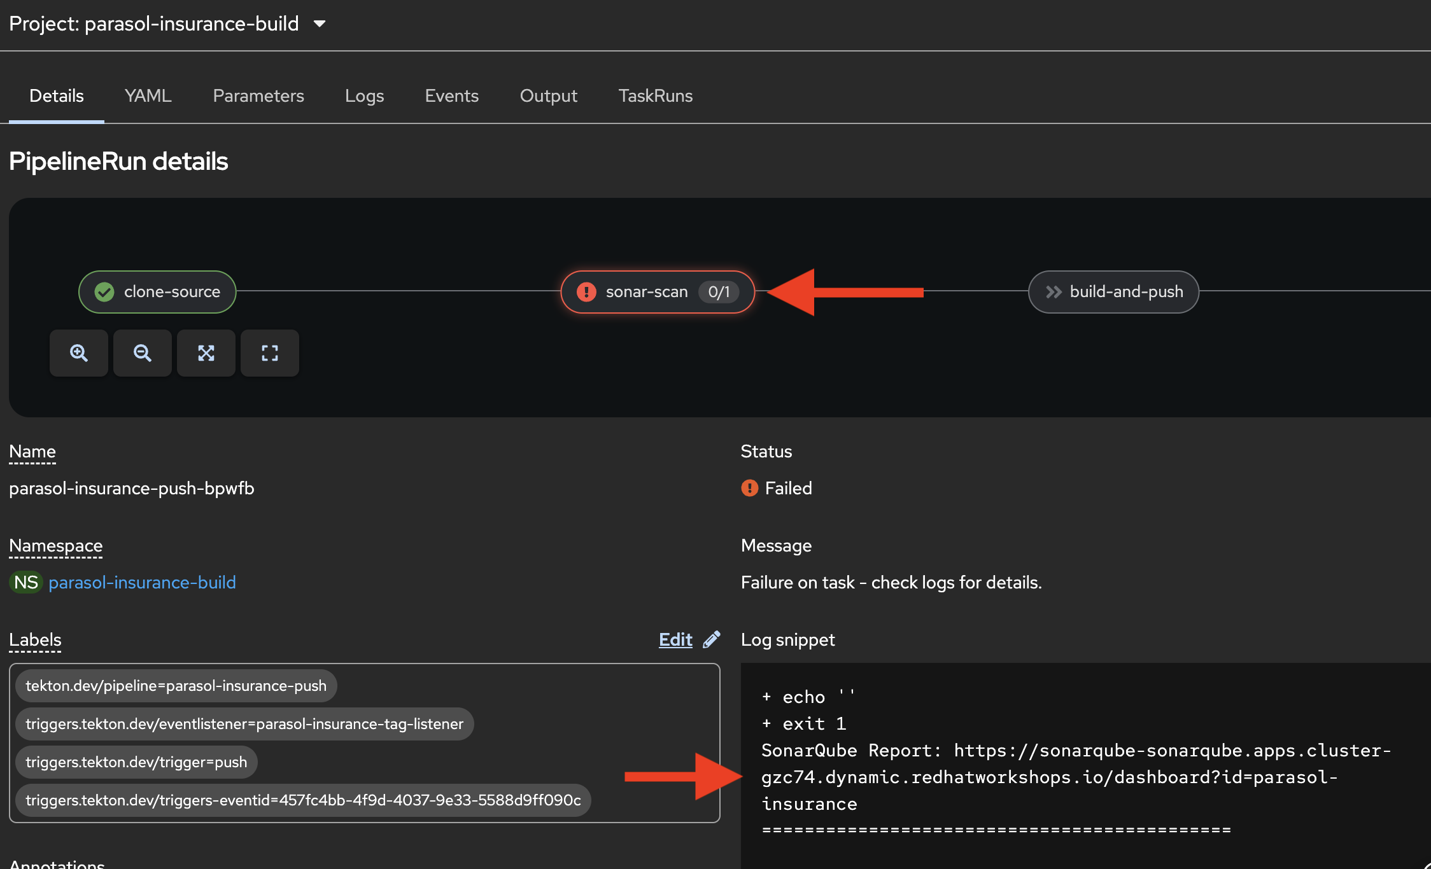Click the 0/1 badge on sonar-scan
This screenshot has height=869, width=1431.
tap(719, 292)
